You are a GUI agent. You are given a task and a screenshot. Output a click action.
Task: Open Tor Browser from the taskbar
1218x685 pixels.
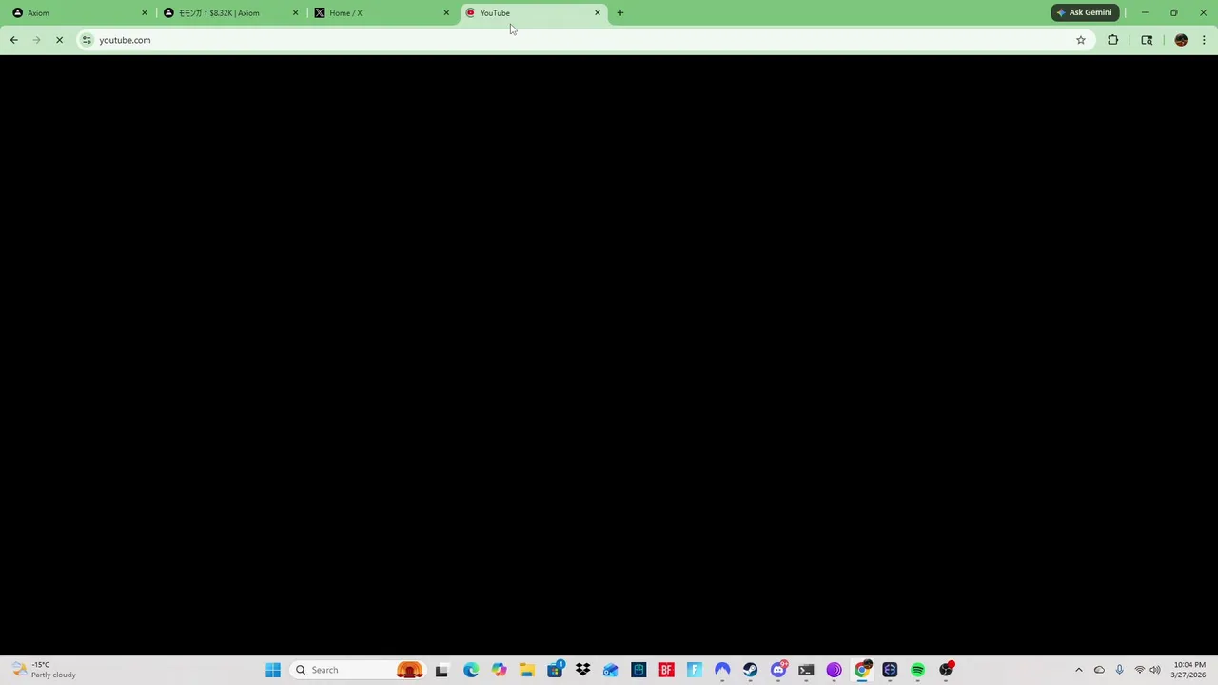coord(834,670)
